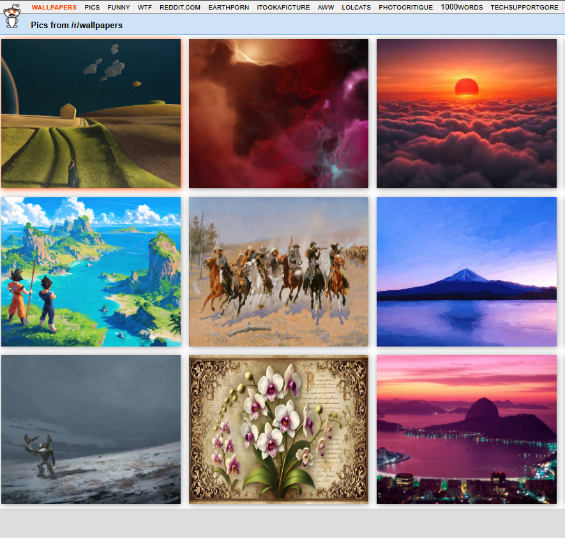Open the anime island coast wallpaper
Image resolution: width=565 pixels, height=538 pixels.
click(x=91, y=272)
